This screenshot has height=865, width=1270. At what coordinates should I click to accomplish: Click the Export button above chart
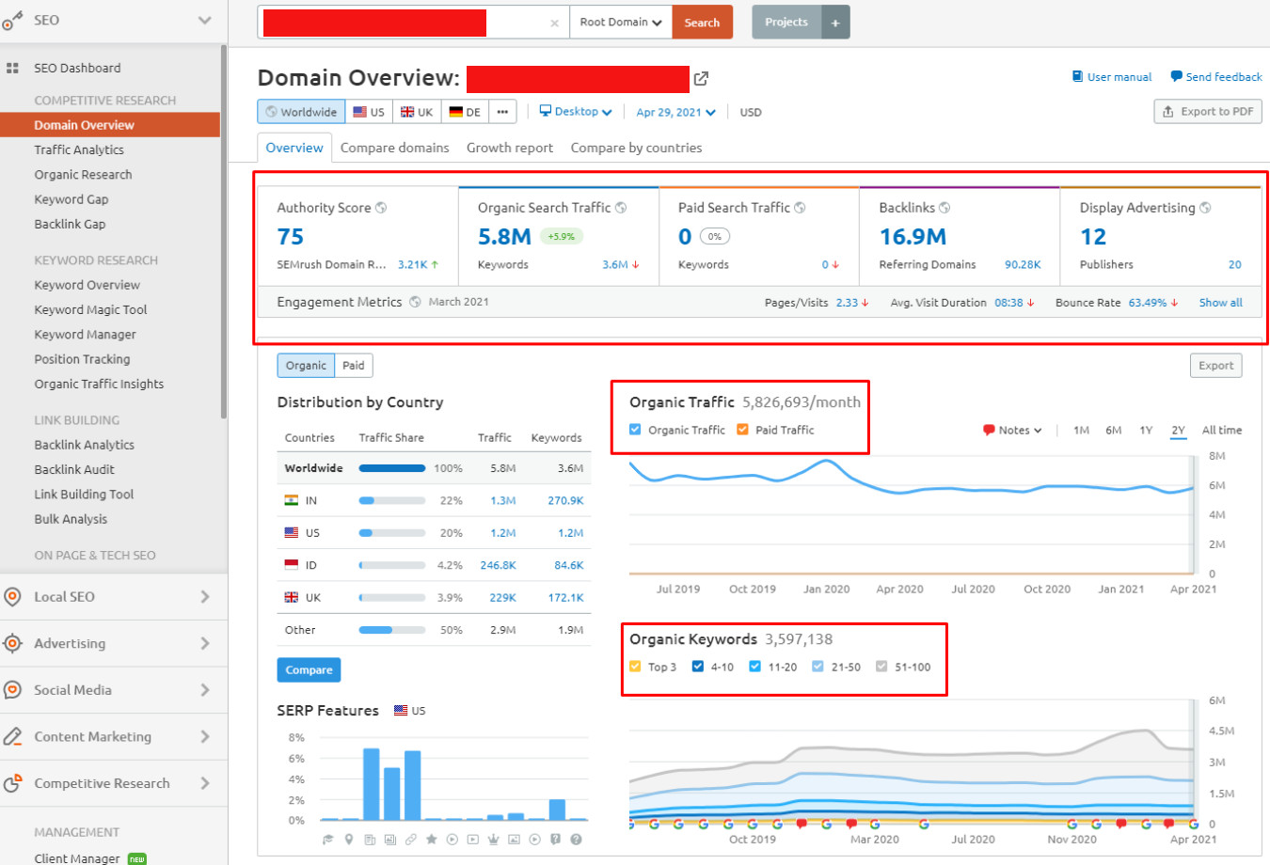click(1216, 366)
